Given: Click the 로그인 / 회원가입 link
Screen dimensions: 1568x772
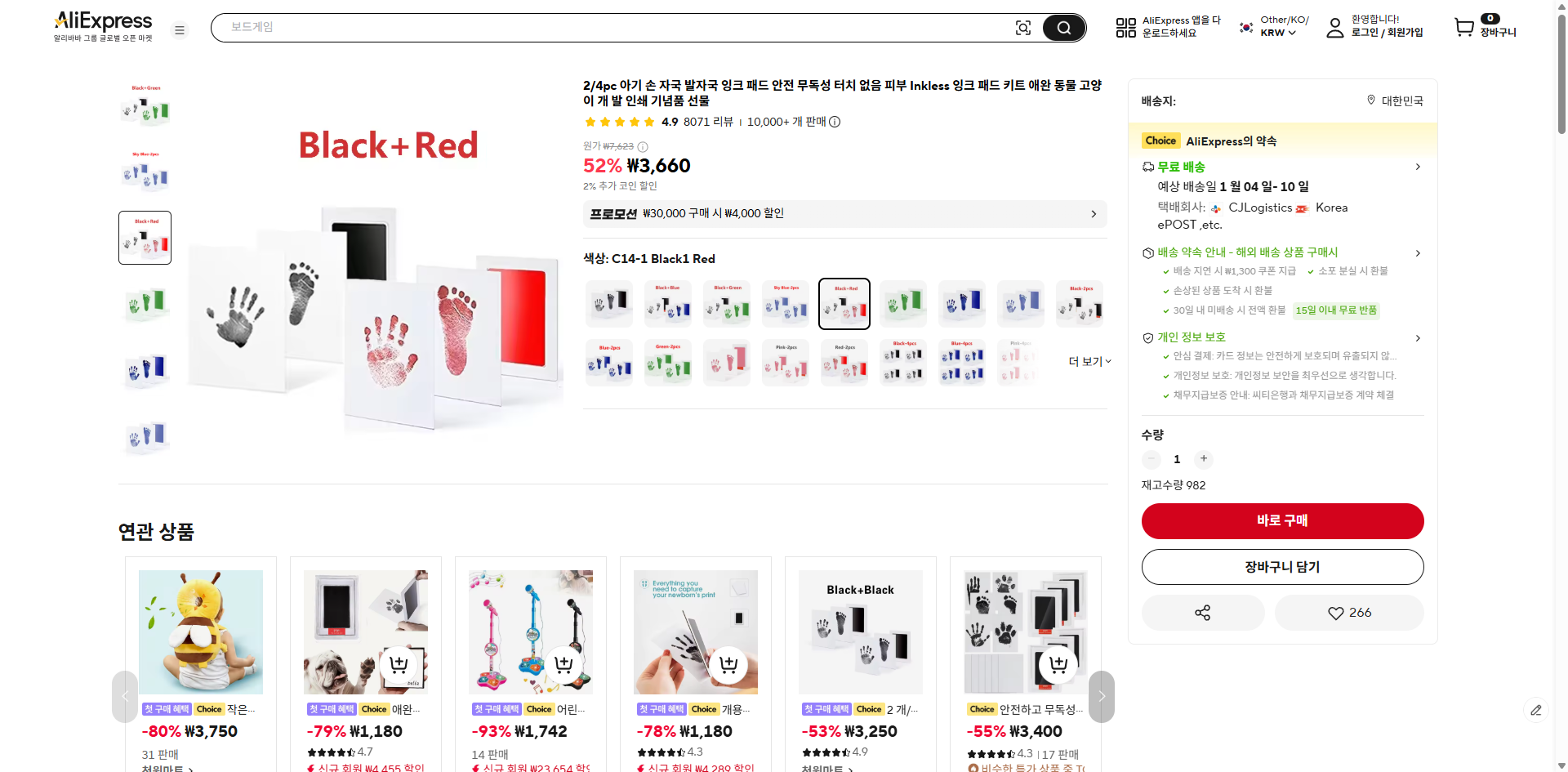Looking at the screenshot, I should (x=1387, y=33).
